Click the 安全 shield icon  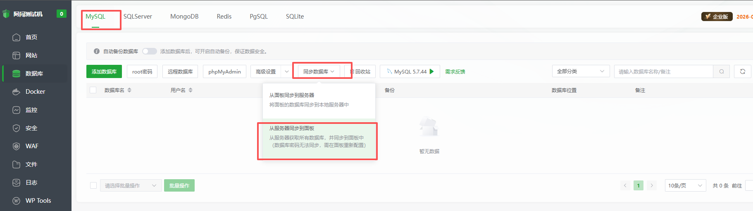coord(16,128)
